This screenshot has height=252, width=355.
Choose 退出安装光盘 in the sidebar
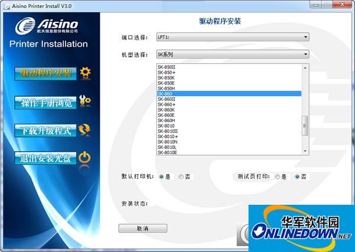tap(46, 158)
